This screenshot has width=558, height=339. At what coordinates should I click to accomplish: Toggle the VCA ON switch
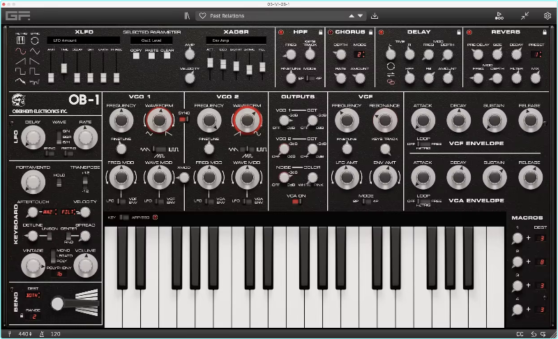tap(296, 202)
